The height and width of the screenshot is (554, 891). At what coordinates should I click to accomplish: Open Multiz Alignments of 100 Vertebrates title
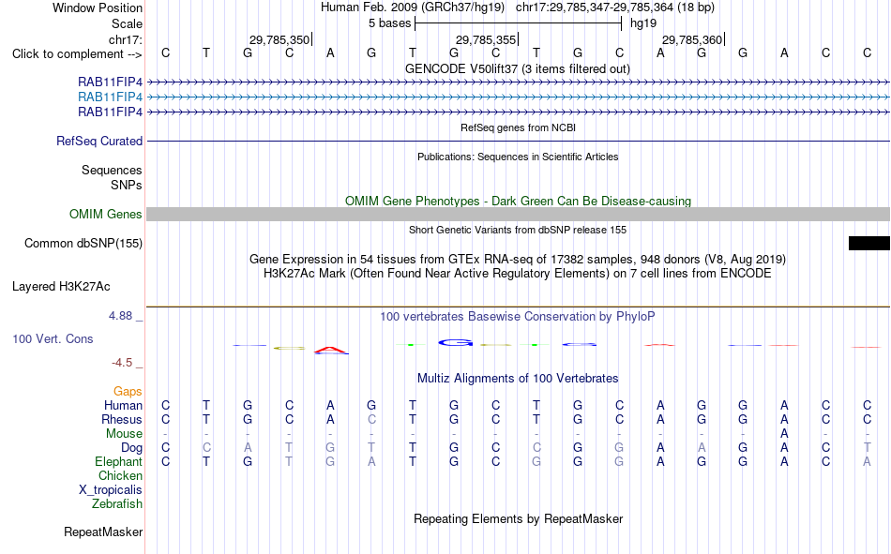[x=518, y=379]
